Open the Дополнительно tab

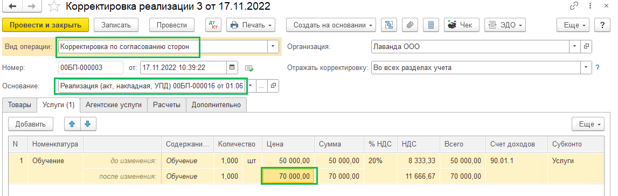[216, 104]
